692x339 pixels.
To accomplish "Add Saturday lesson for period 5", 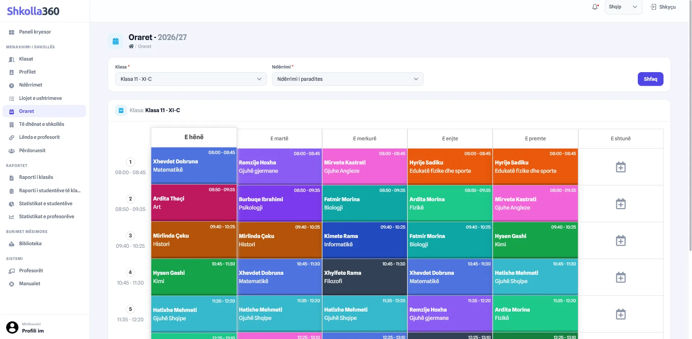I will click(620, 314).
